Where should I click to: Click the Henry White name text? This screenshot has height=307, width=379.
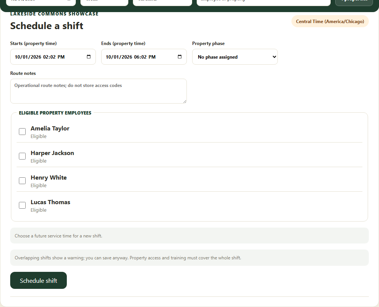(x=49, y=177)
